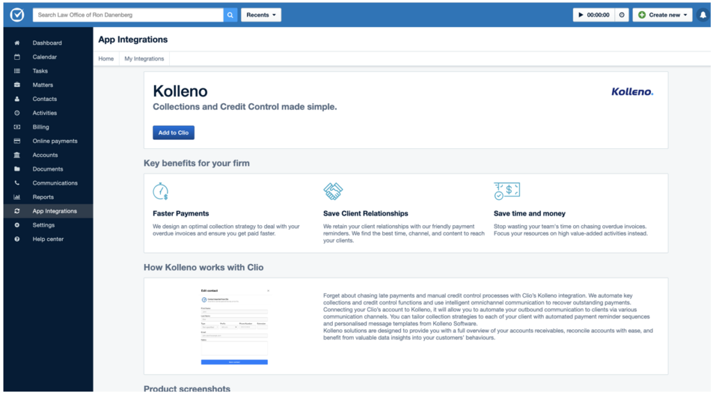
Task: Click the Faster Payments stopwatch icon
Action: (161, 191)
